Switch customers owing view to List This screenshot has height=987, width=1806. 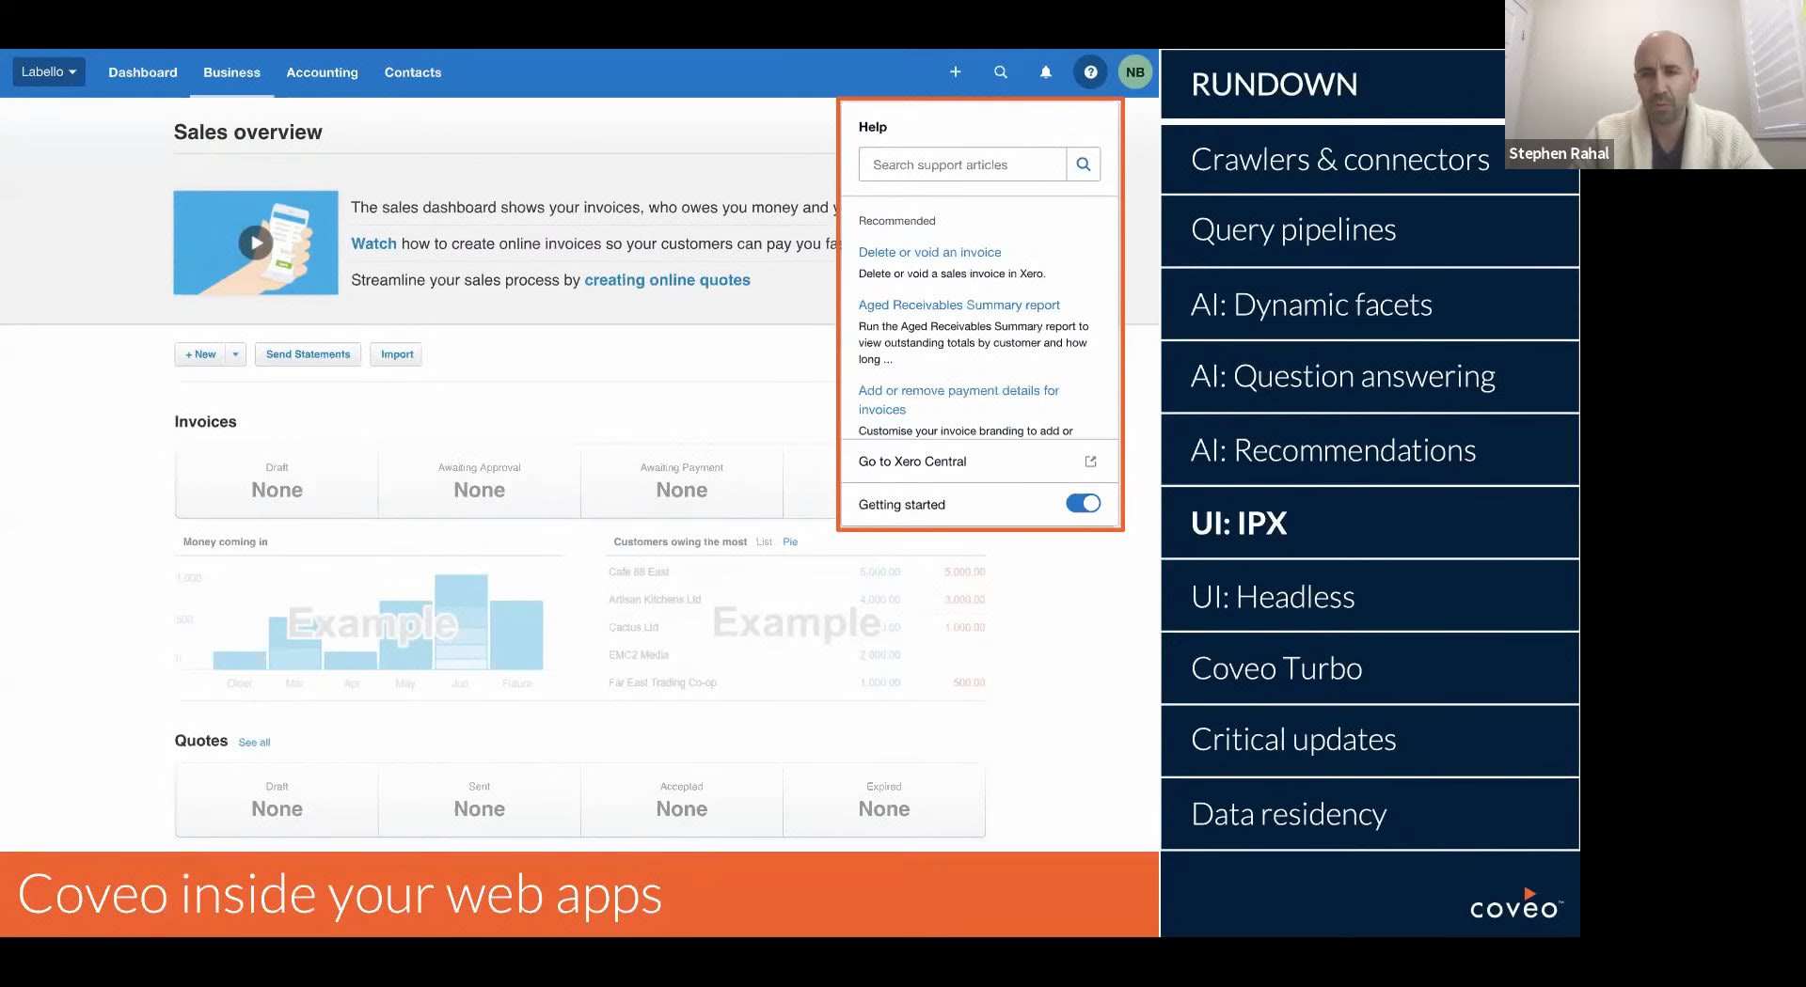tap(764, 542)
